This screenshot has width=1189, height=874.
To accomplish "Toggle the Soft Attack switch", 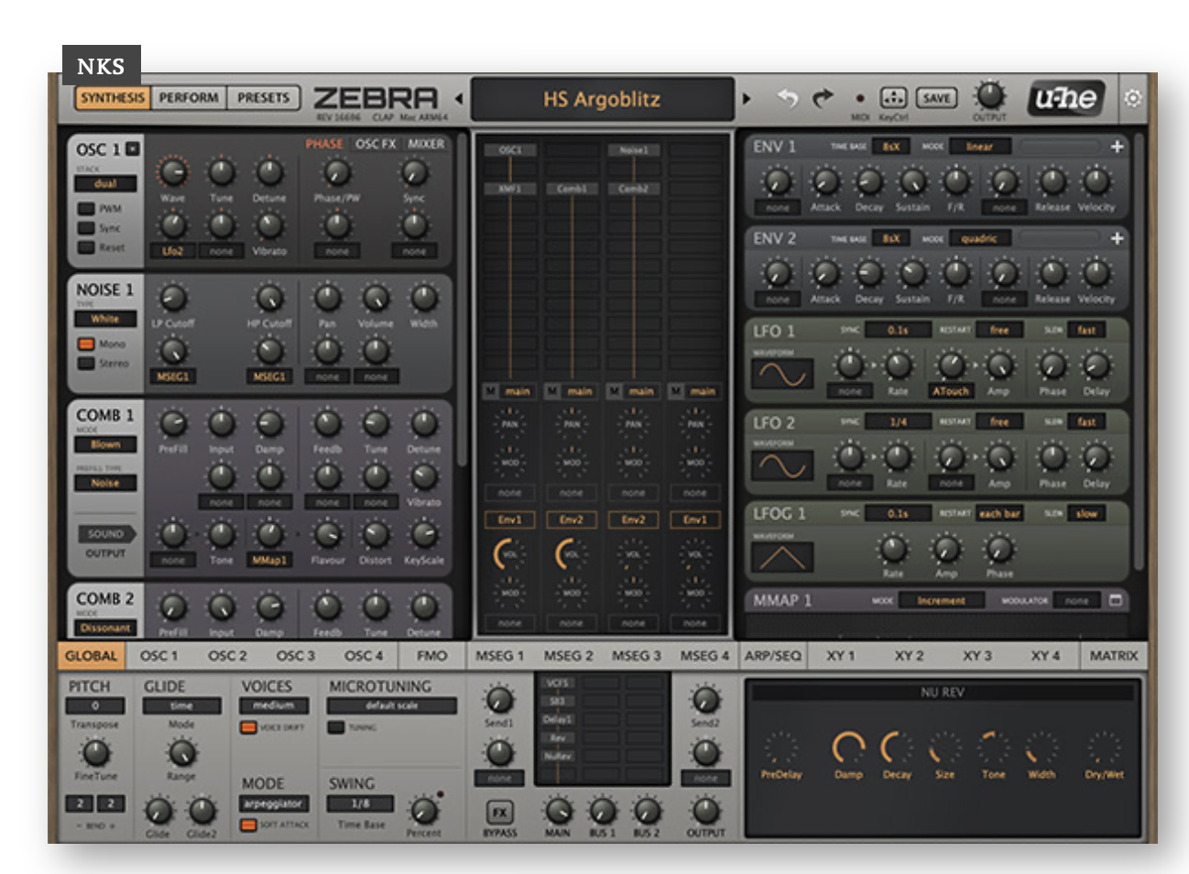I will tap(248, 825).
